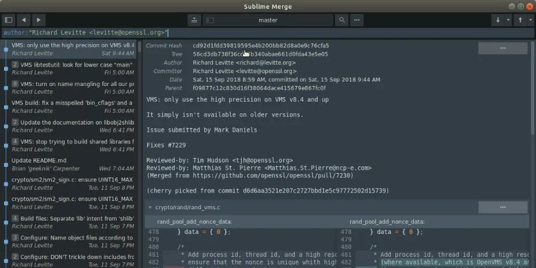
Task: Click the right 'rand_pool_add_nonce_data:' hunk header
Action: tap(387, 222)
